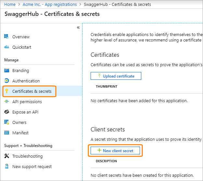Click the Owners icon in sidebar
Viewport: 203px width, 181px height.
6,122
